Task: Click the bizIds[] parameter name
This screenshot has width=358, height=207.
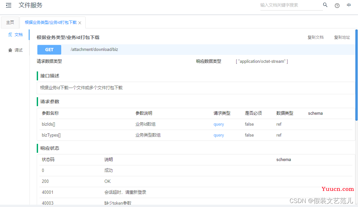Action: coord(48,124)
